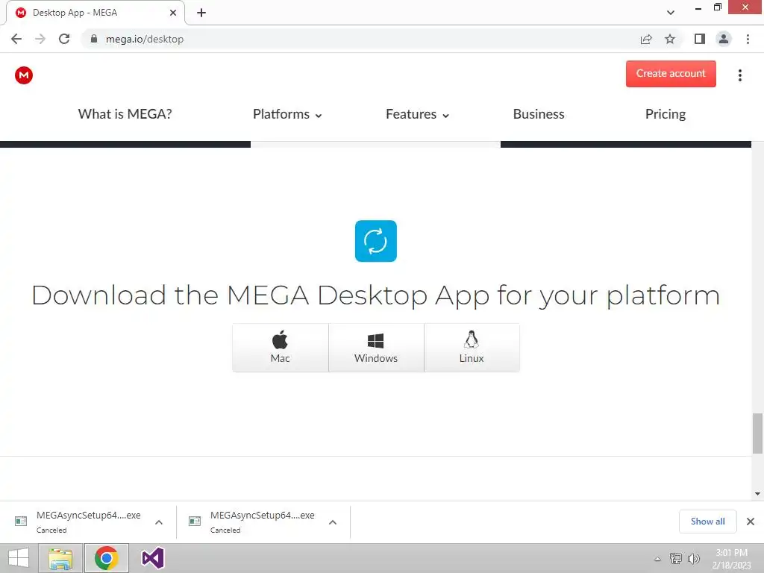
Task: Reload the mega.io page
Action: [64, 39]
